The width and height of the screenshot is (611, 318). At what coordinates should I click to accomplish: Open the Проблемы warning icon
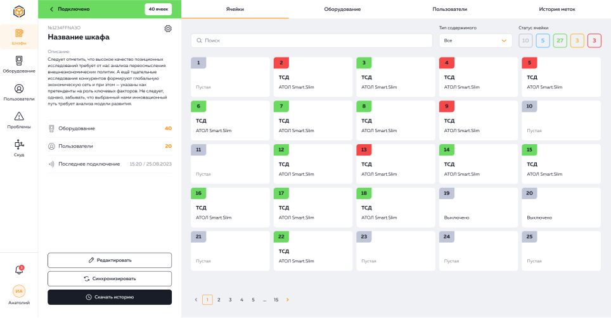point(19,119)
